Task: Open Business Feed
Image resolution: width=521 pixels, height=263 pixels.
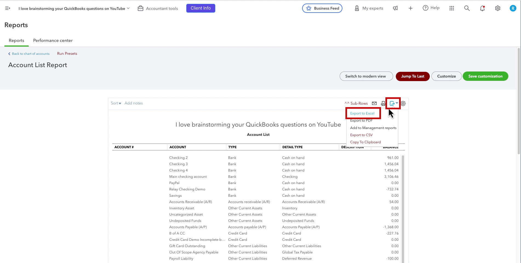Action: click(322, 8)
